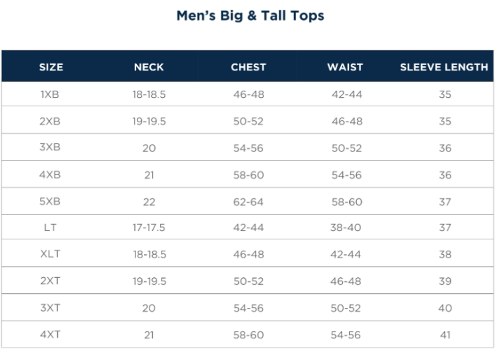The height and width of the screenshot is (352, 501).
Task: Click the LT size label
Action: (50, 228)
